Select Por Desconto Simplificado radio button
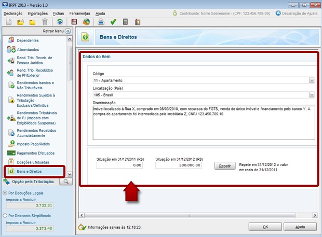The height and width of the screenshot is (237, 322). click(6, 215)
